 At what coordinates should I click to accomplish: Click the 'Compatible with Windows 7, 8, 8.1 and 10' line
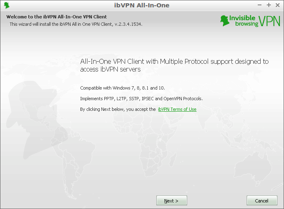(122, 88)
